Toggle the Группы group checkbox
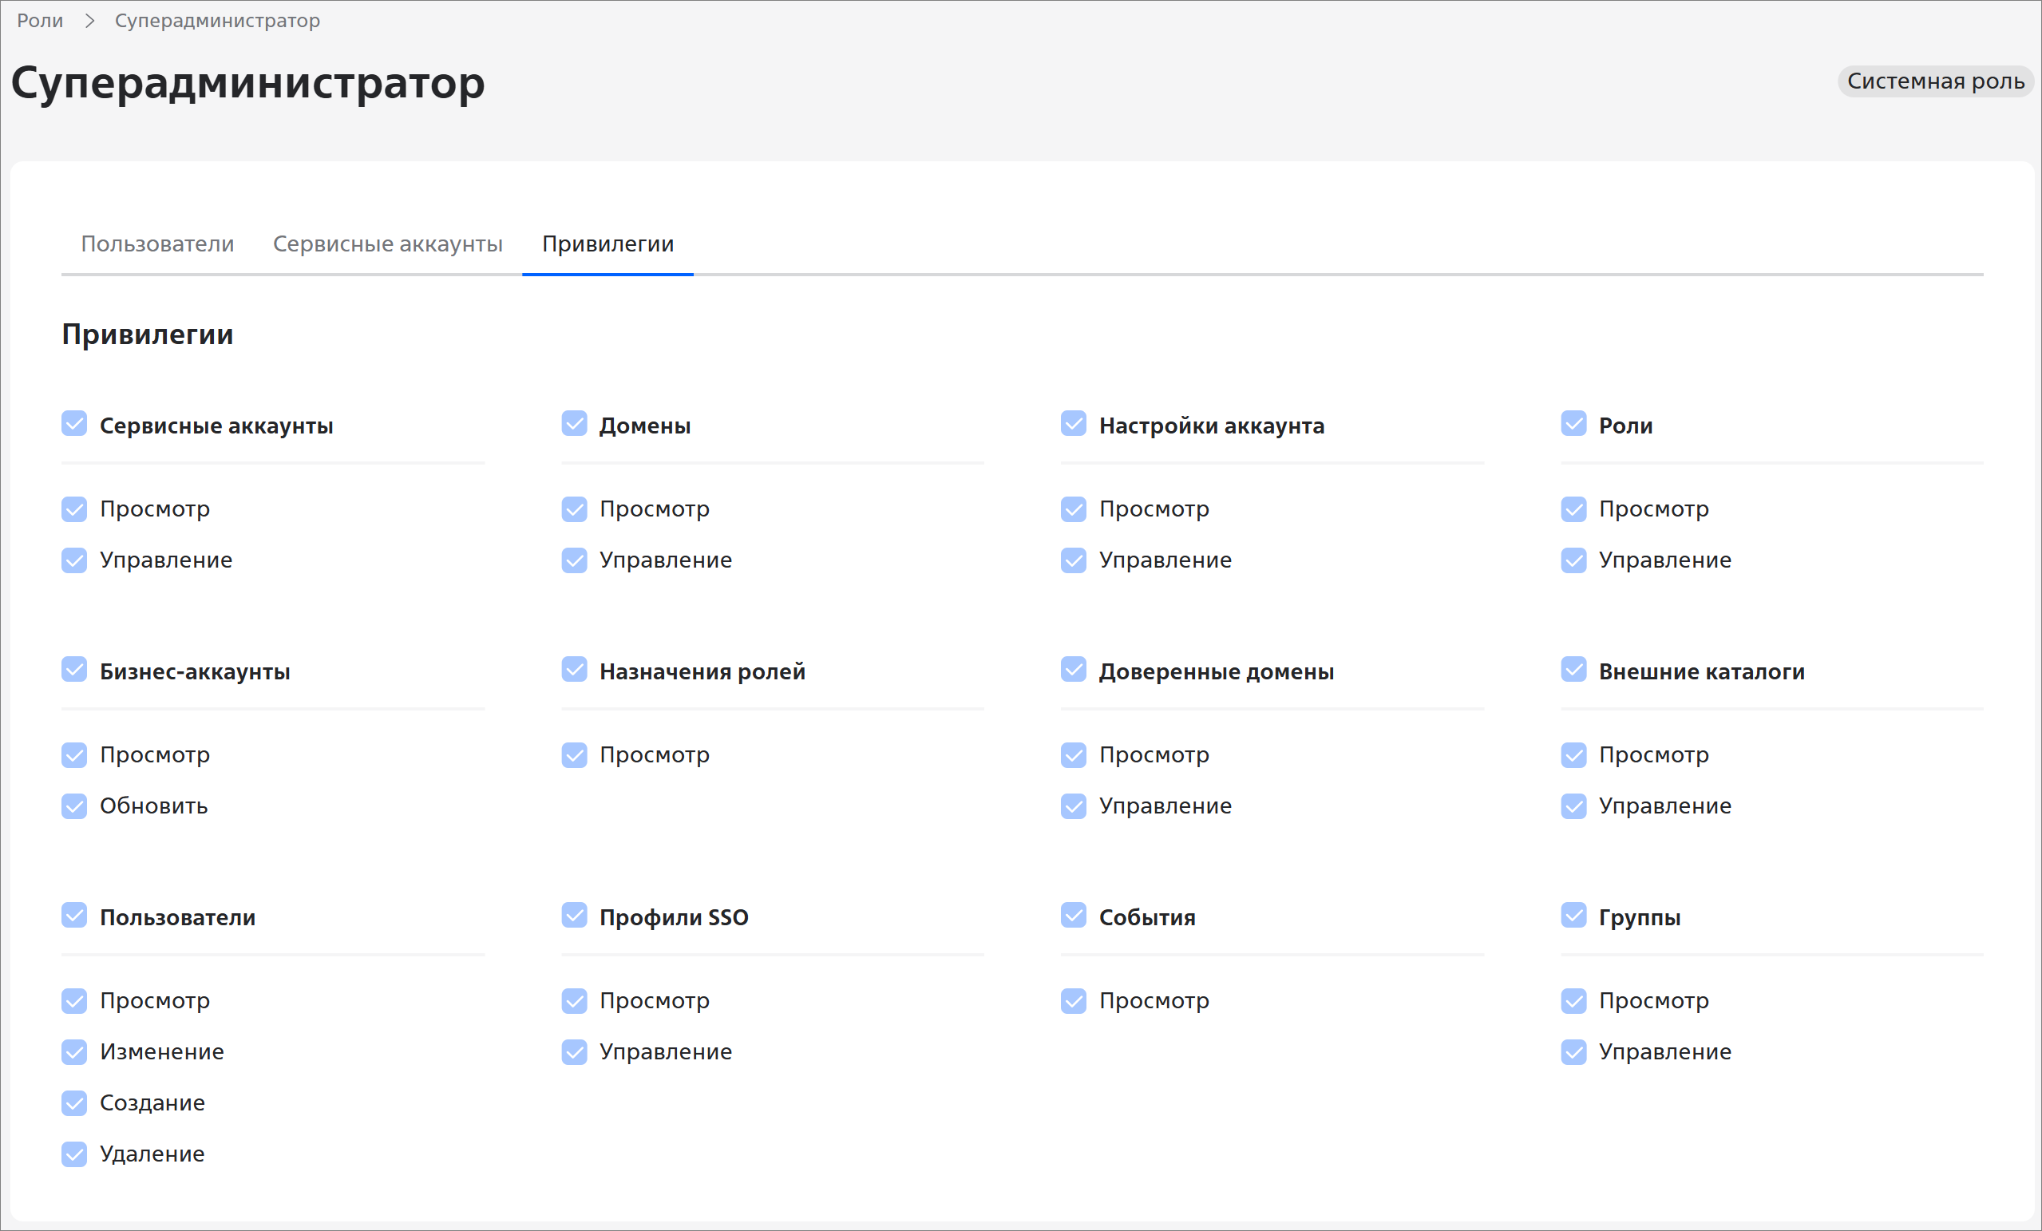Screen dimensions: 2042x1231 (x=1573, y=915)
